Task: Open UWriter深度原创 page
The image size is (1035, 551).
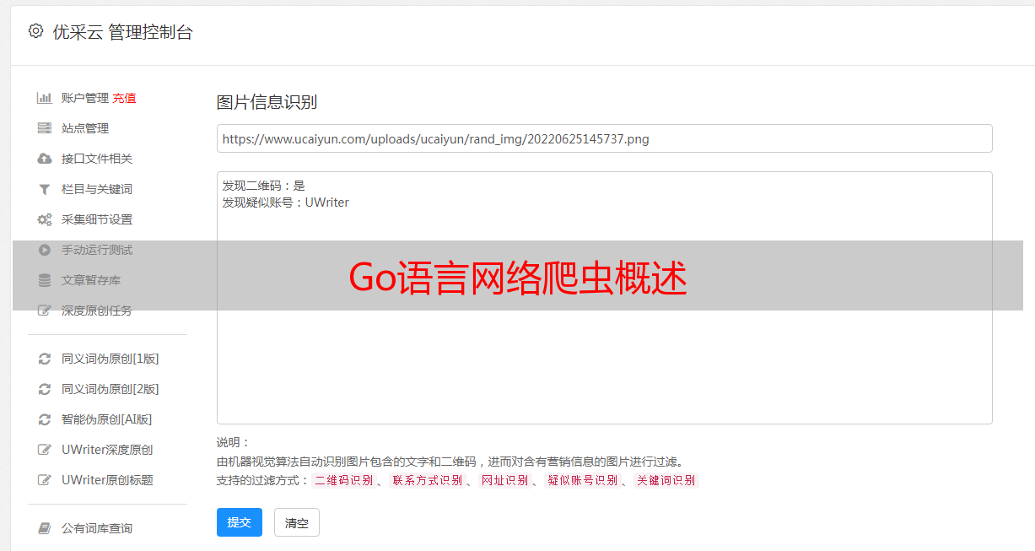Action: [107, 450]
